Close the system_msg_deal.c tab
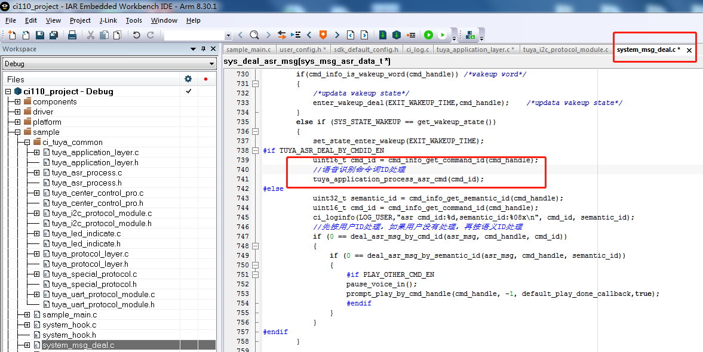Screen dimensions: 703x352 (x=689, y=50)
